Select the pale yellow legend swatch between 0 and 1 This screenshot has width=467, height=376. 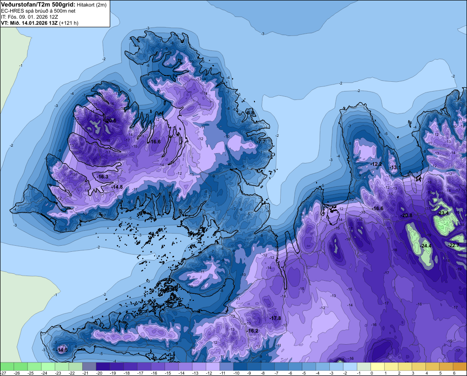click(x=378, y=367)
